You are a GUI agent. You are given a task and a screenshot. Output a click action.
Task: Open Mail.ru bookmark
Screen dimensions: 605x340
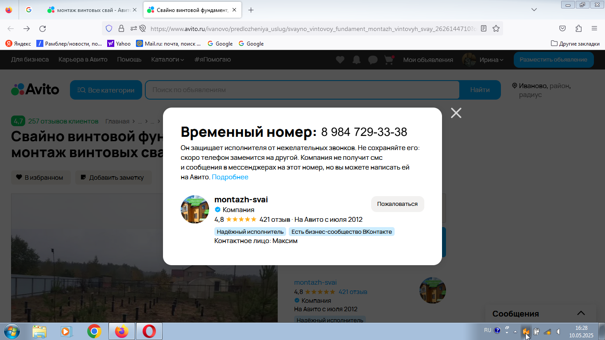(168, 43)
